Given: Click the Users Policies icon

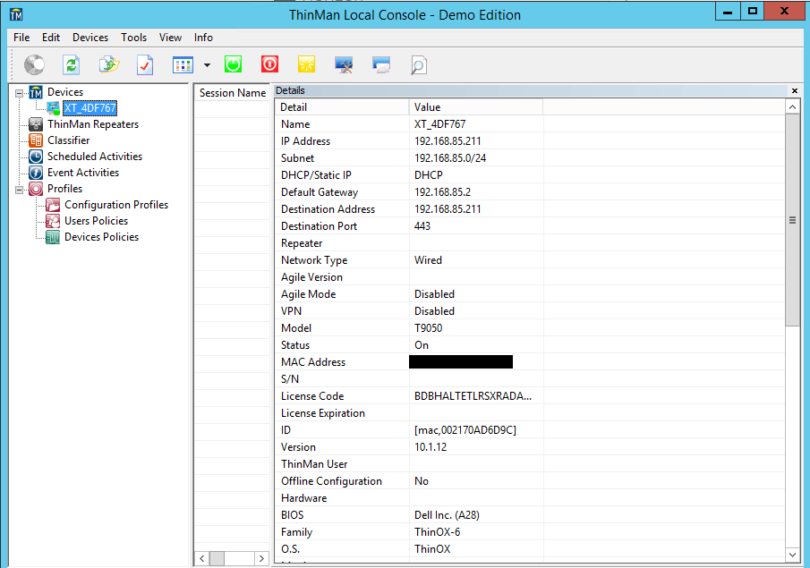Looking at the screenshot, I should tap(53, 221).
